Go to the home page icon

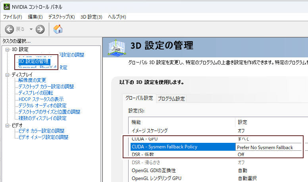58,29
